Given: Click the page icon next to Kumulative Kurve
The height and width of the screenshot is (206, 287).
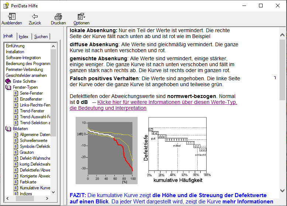Looking at the screenshot, I should (x=16, y=188).
